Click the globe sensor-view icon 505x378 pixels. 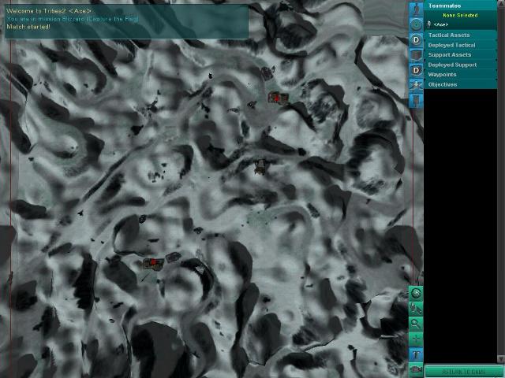pos(416,293)
